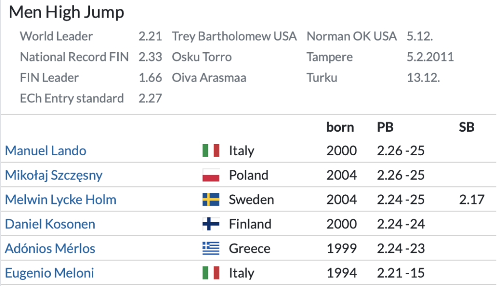Click the Poland flag icon
This screenshot has height=286, width=500.
pyautogui.click(x=211, y=175)
